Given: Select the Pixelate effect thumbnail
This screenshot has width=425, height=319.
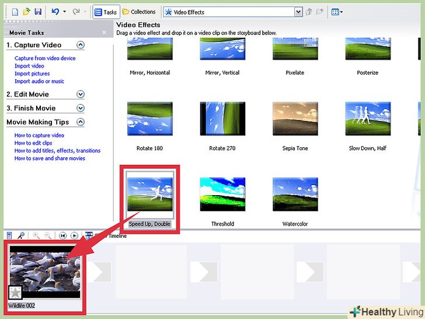Looking at the screenshot, I should click(295, 49).
